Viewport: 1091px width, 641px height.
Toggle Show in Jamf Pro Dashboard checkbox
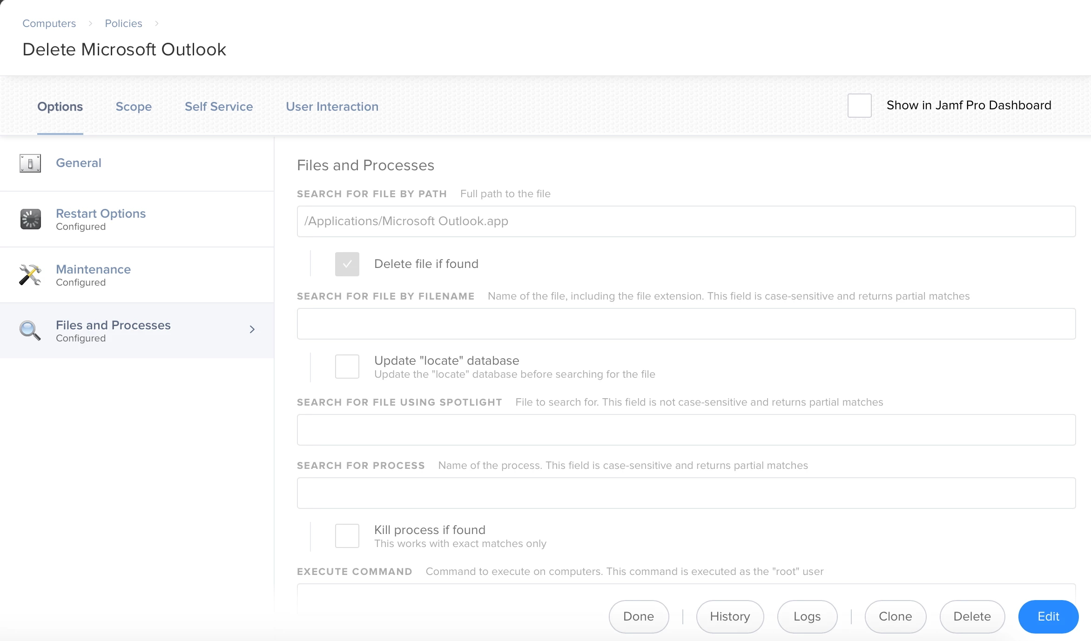tap(859, 106)
